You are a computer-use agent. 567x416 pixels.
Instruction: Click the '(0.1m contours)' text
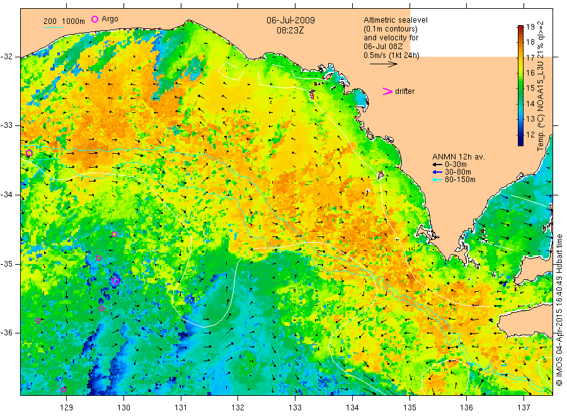pos(391,29)
